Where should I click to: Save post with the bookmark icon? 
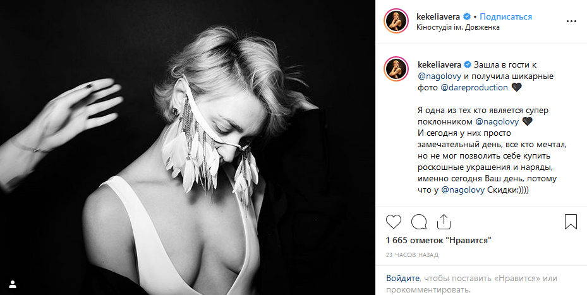pyautogui.click(x=571, y=222)
